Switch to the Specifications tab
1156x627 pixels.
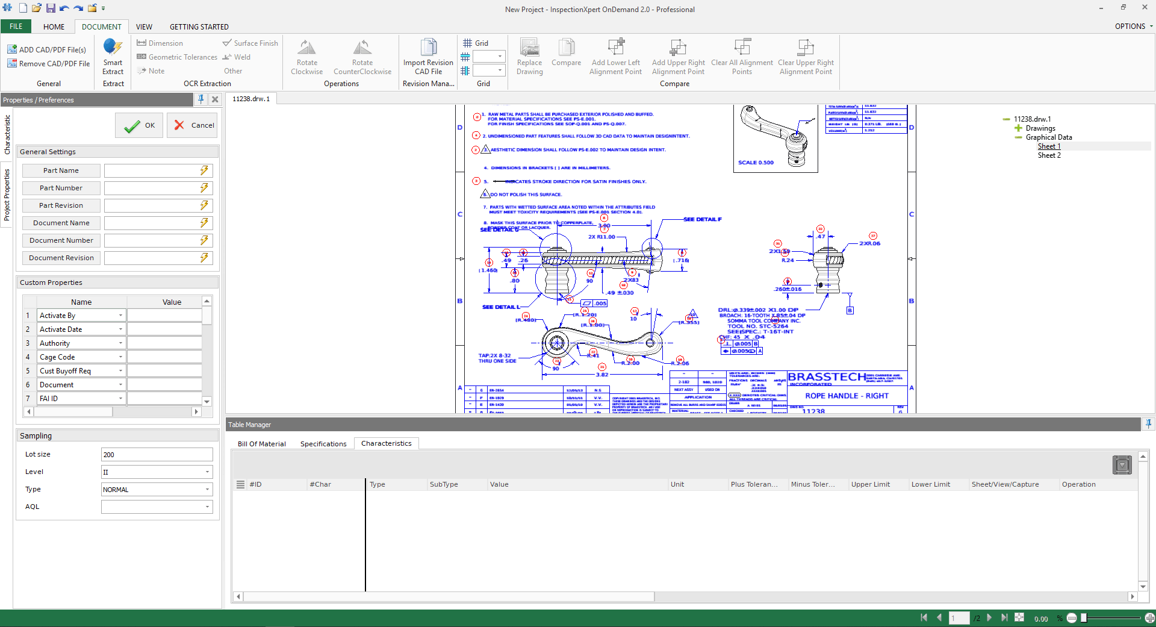323,443
